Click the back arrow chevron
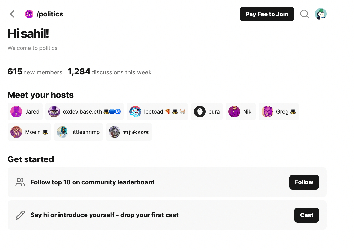354x250 pixels. [x=12, y=14]
